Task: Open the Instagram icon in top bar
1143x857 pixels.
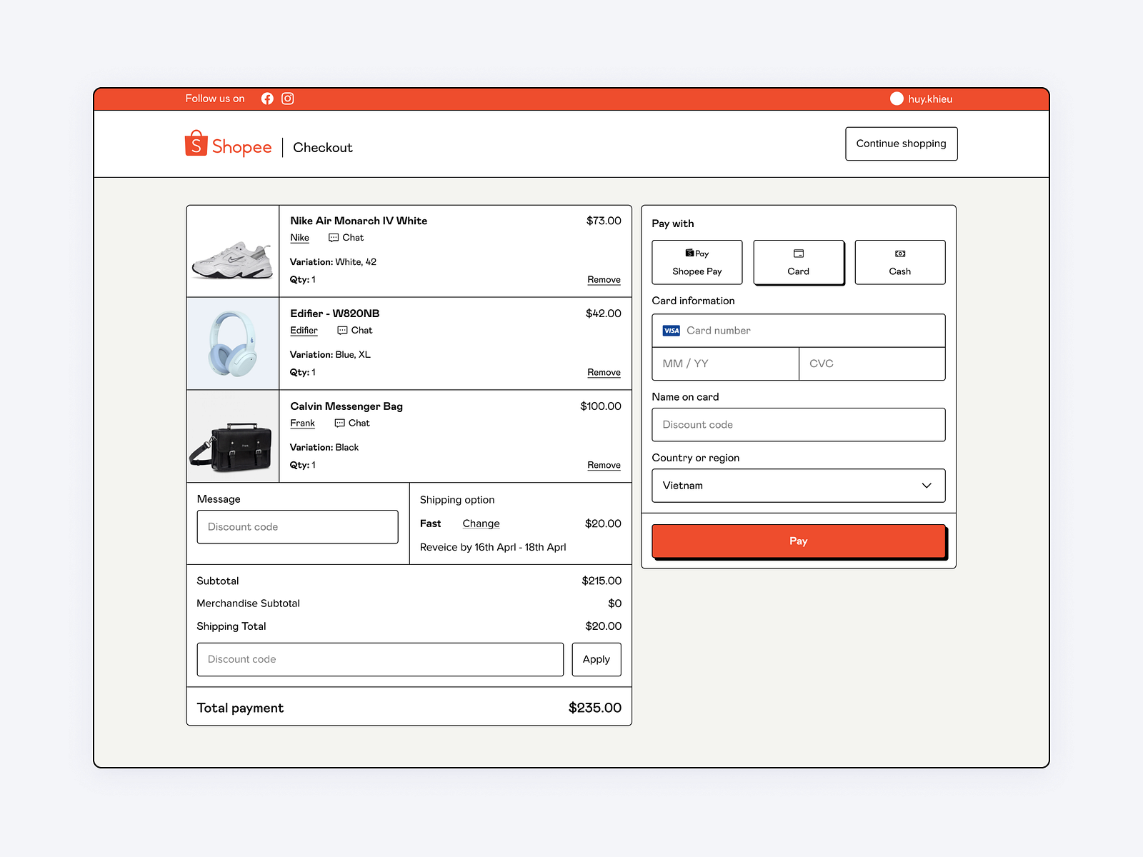Action: tap(288, 99)
